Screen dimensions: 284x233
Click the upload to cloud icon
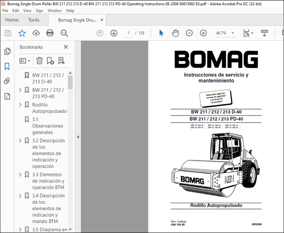pos(36,33)
